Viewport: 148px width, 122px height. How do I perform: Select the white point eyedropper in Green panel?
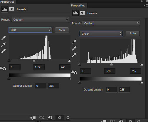[74, 55]
